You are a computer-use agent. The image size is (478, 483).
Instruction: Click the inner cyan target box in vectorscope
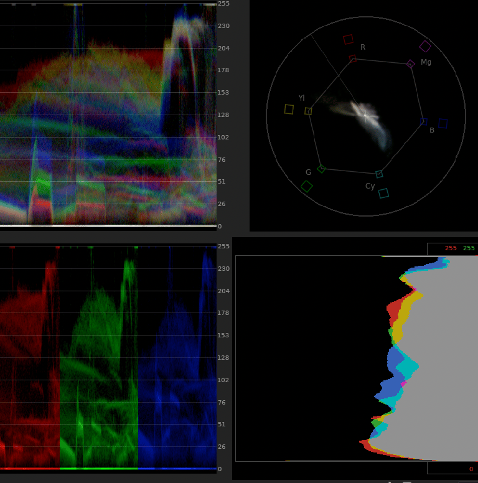tap(379, 174)
